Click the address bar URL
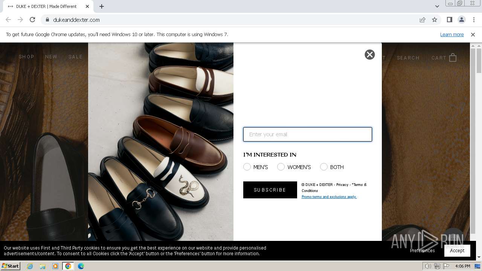 (76, 20)
